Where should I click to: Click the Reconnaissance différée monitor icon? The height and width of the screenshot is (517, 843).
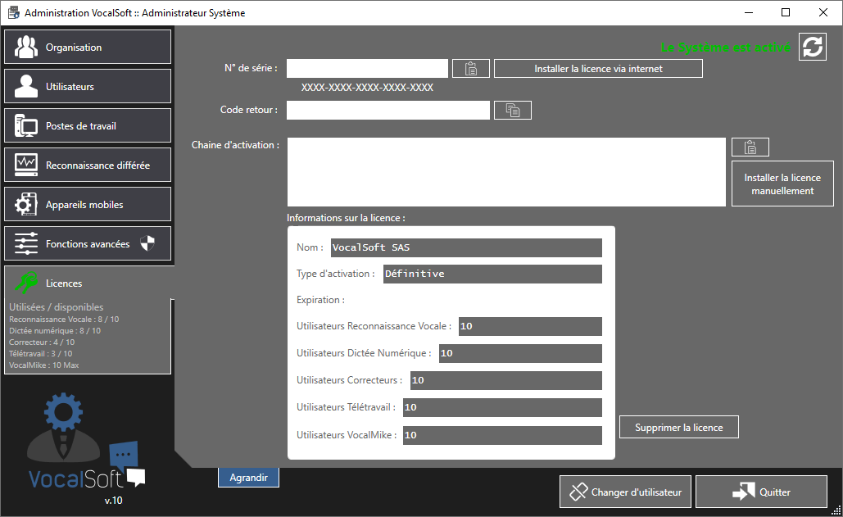point(26,165)
